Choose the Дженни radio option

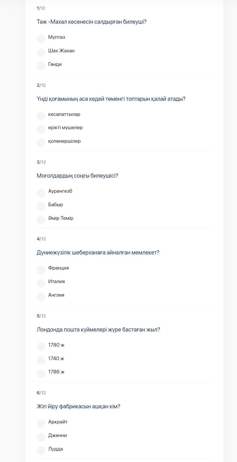[41, 437]
